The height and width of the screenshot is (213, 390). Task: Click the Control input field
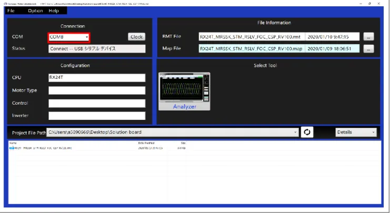97,104
